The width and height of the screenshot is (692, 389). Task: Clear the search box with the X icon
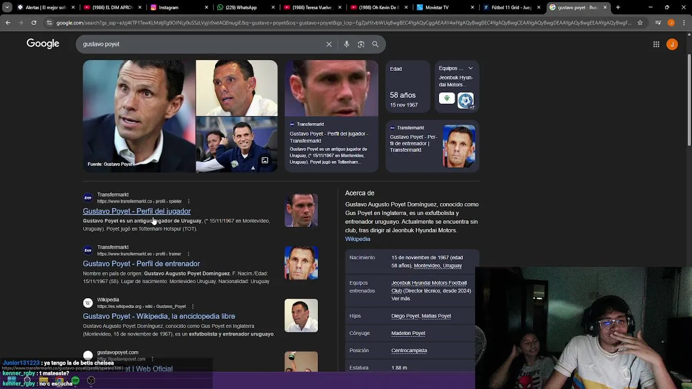[329, 44]
